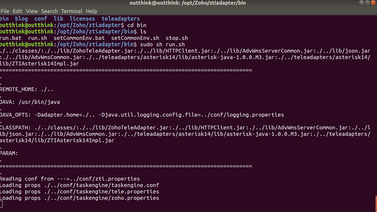The image size is (377, 212).
Task: Open the Search menu
Action: 49,11
